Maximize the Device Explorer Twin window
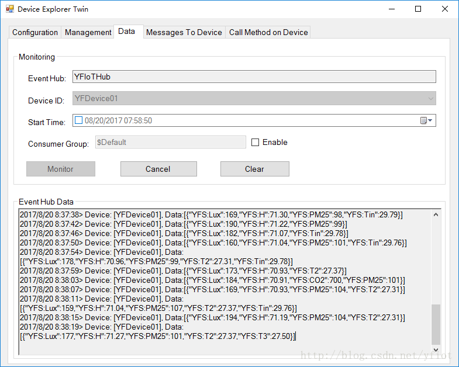The width and height of the screenshot is (459, 367). [x=418, y=9]
